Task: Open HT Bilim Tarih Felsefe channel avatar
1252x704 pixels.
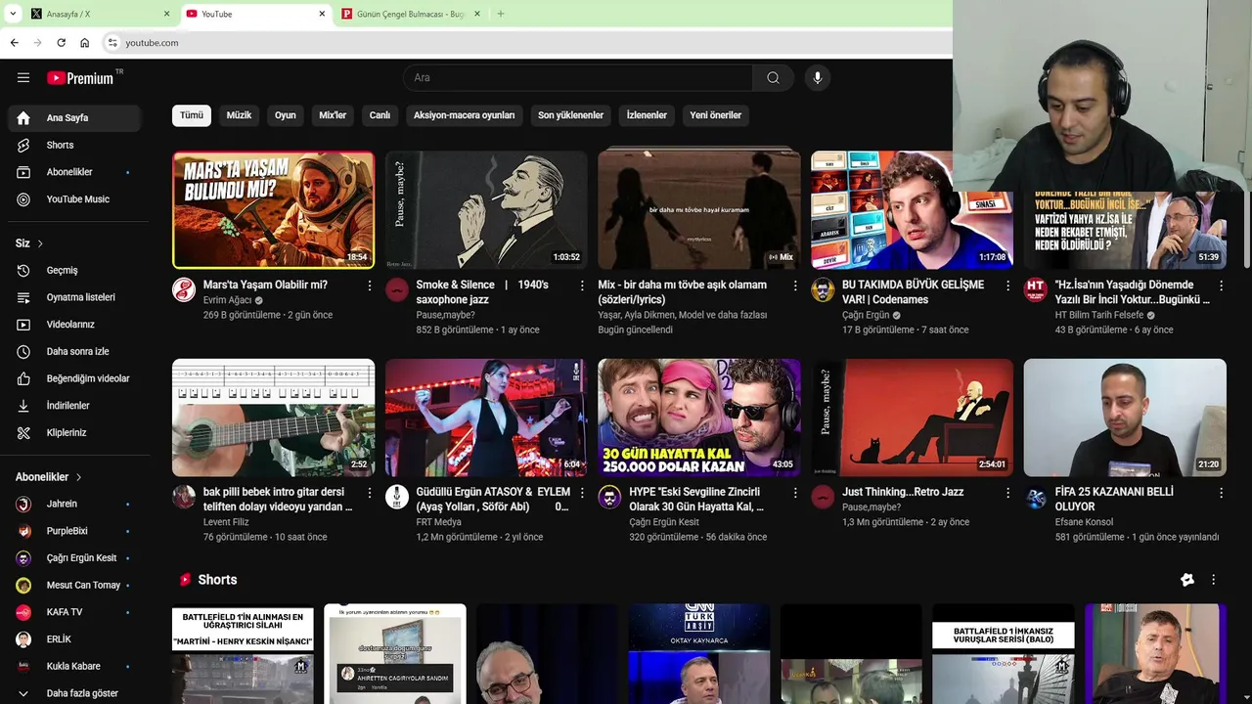Action: (x=1035, y=289)
